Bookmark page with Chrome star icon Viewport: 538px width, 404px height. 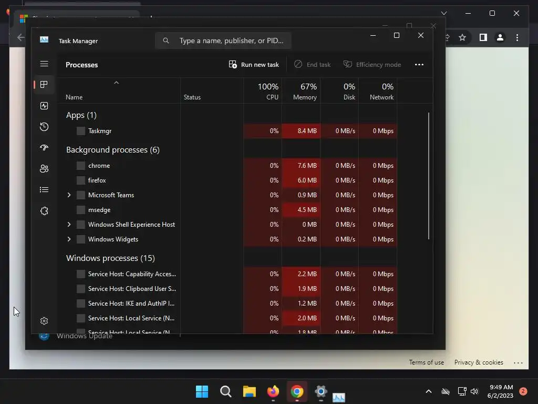(x=462, y=37)
